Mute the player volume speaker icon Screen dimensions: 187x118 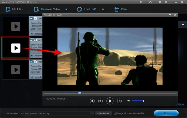click(x=129, y=101)
